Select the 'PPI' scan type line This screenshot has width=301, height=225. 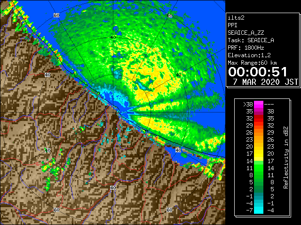(x=232, y=25)
